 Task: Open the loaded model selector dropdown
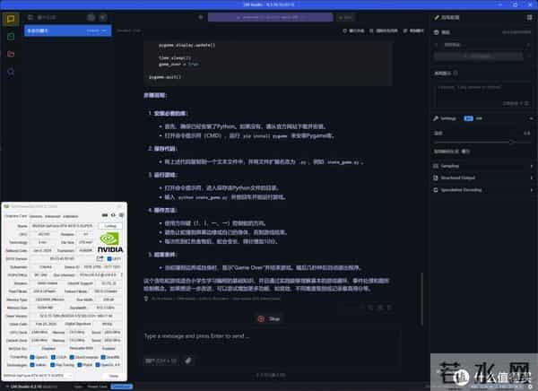coord(270,17)
